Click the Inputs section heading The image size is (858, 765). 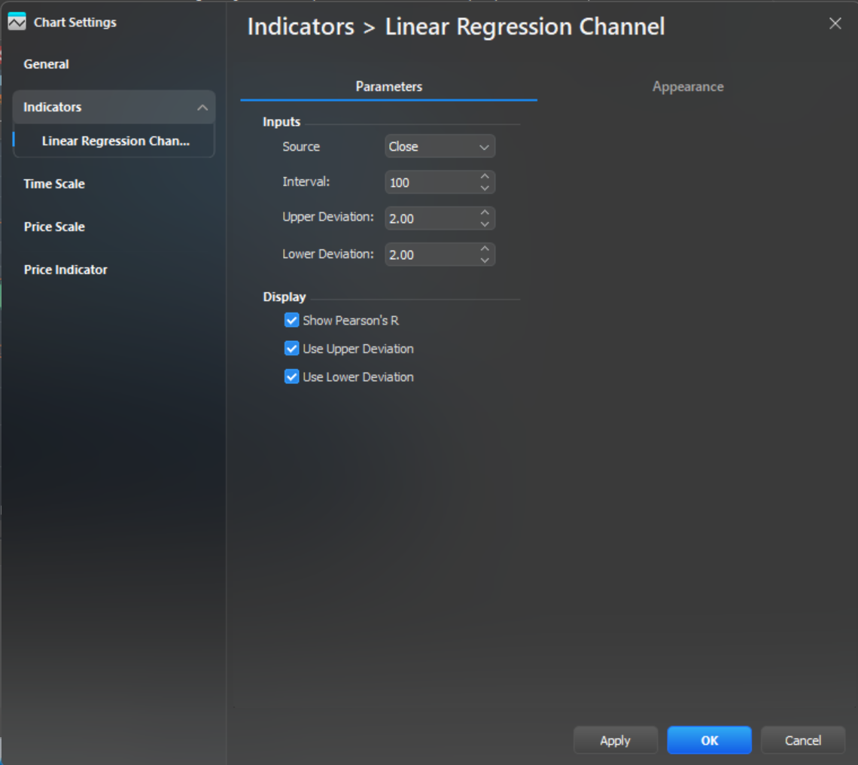[281, 122]
